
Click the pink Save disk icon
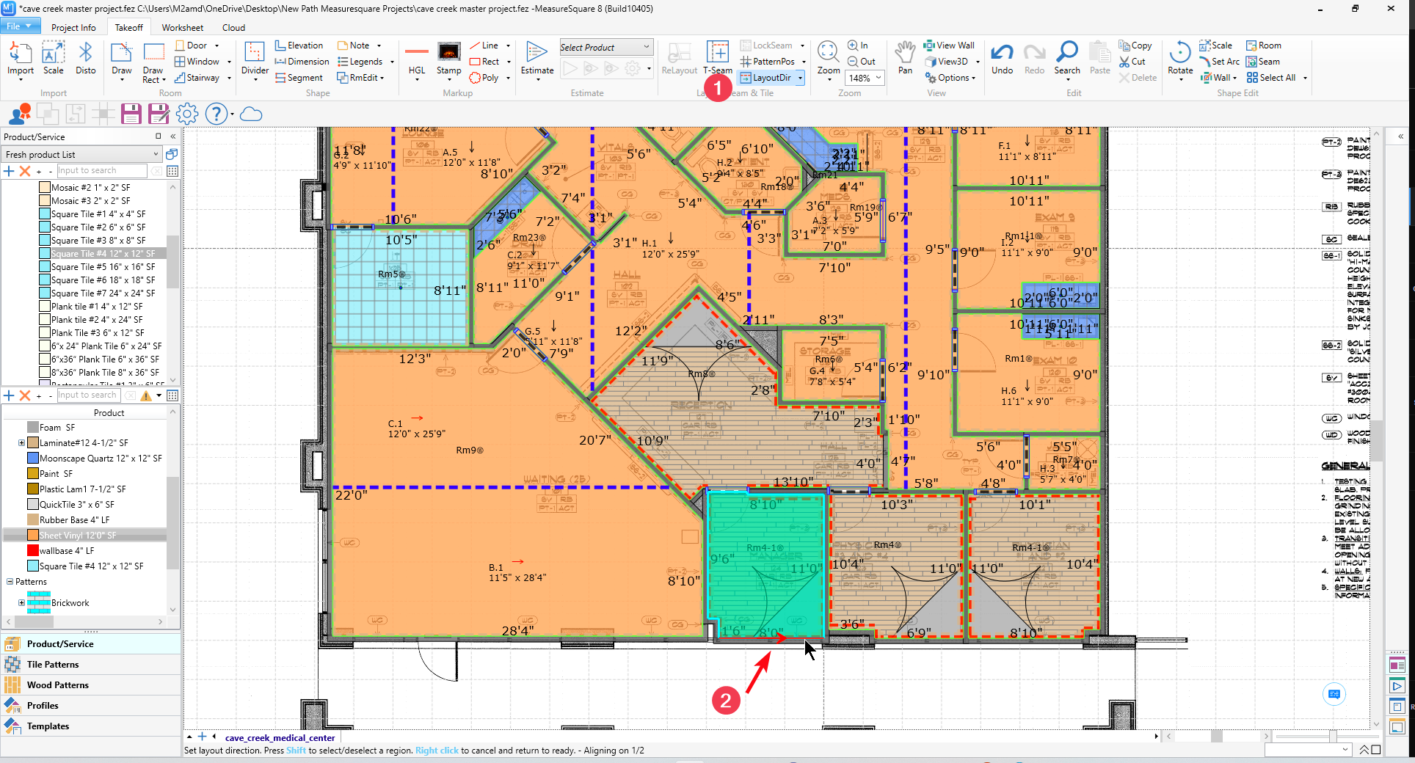pyautogui.click(x=131, y=114)
